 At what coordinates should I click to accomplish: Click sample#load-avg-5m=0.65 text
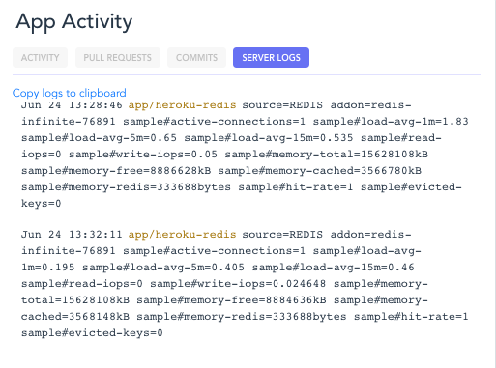(x=99, y=138)
